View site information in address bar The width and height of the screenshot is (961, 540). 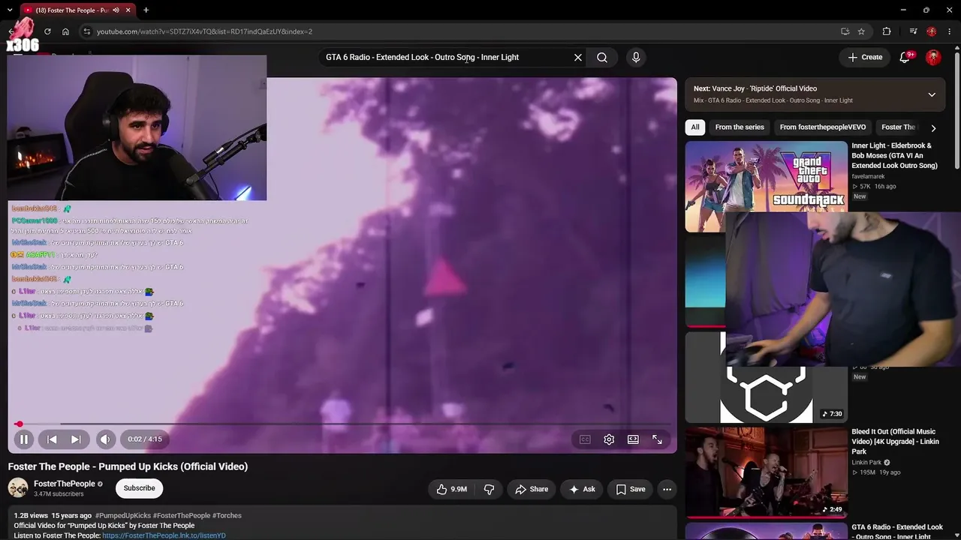(87, 31)
